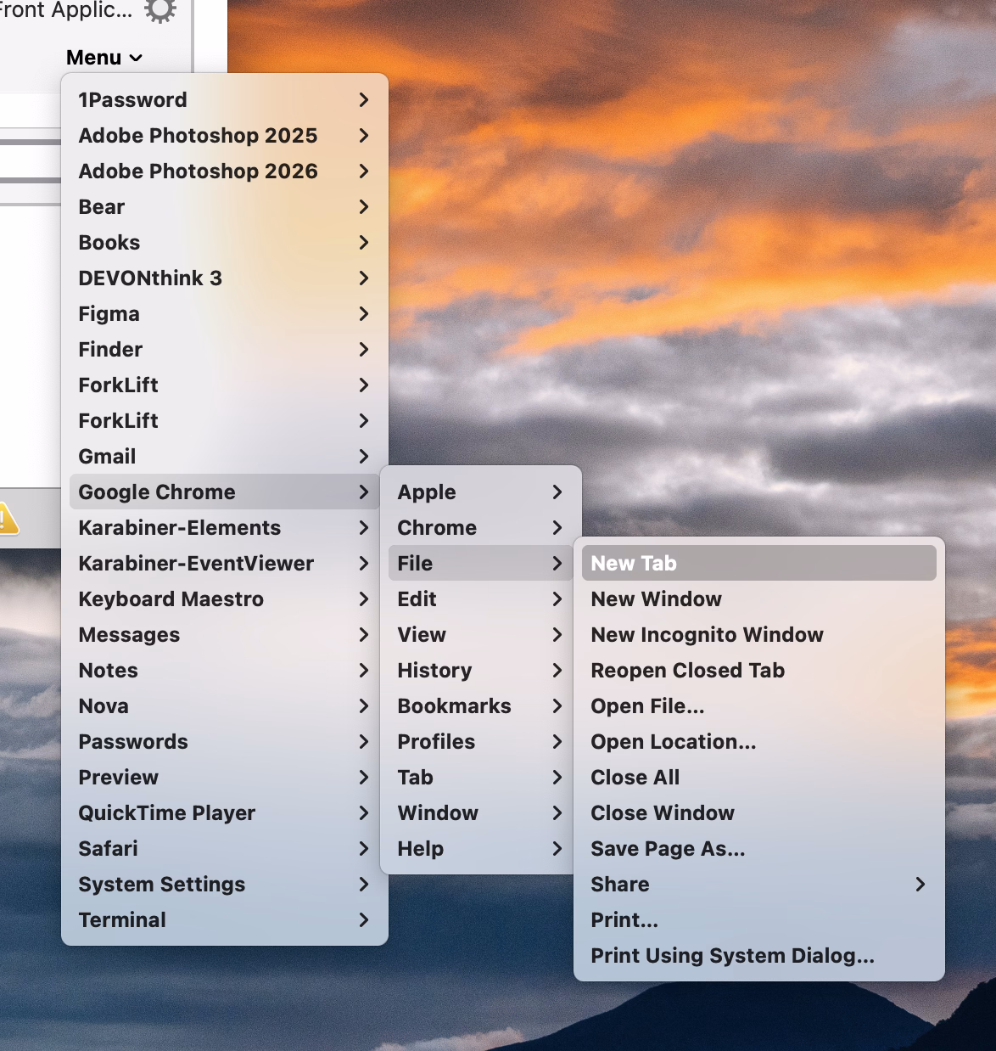Click the gear icon near Front Application
This screenshot has width=996, height=1051.
(x=159, y=10)
